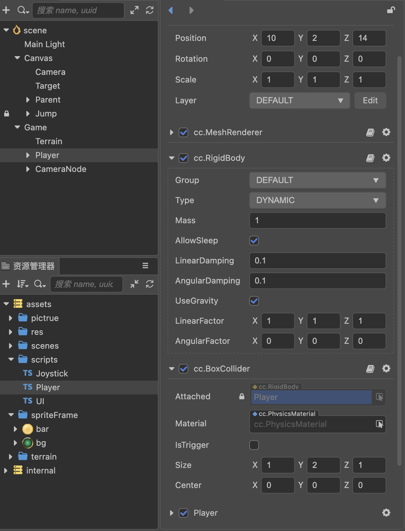Collapse all folders in assets panel

point(134,284)
